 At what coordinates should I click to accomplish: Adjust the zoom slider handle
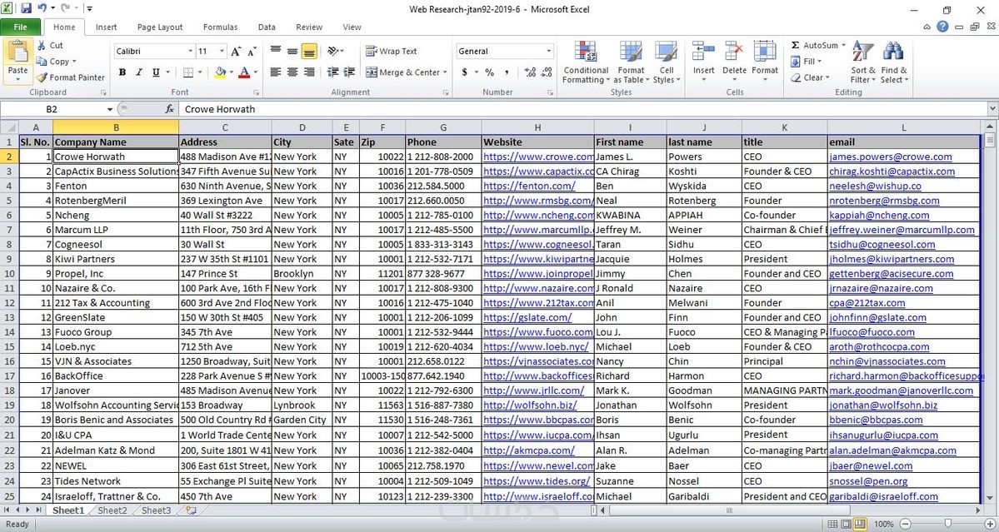pyautogui.click(x=947, y=524)
